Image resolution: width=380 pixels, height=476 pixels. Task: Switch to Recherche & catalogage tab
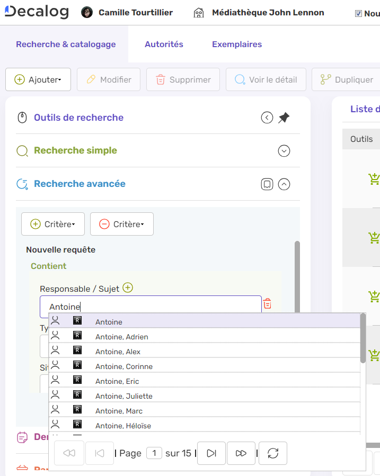point(66,44)
